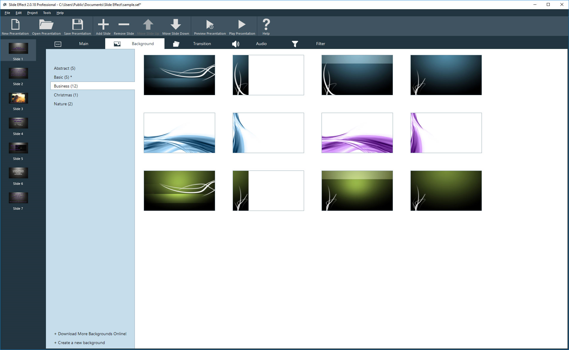Switch to the Transition tab
Screen dimensions: 569x350
pyautogui.click(x=202, y=44)
